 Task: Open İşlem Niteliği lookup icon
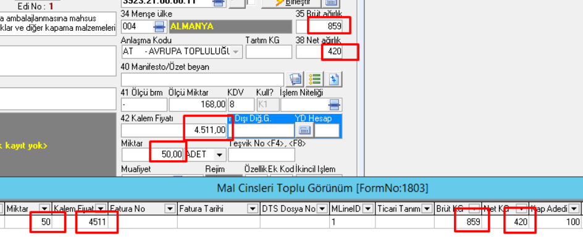tap(335, 105)
